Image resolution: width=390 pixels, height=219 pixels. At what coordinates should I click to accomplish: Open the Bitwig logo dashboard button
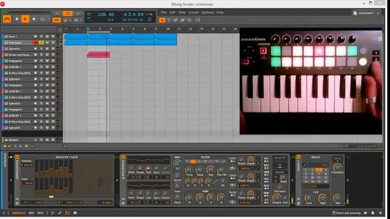[x=7, y=19]
